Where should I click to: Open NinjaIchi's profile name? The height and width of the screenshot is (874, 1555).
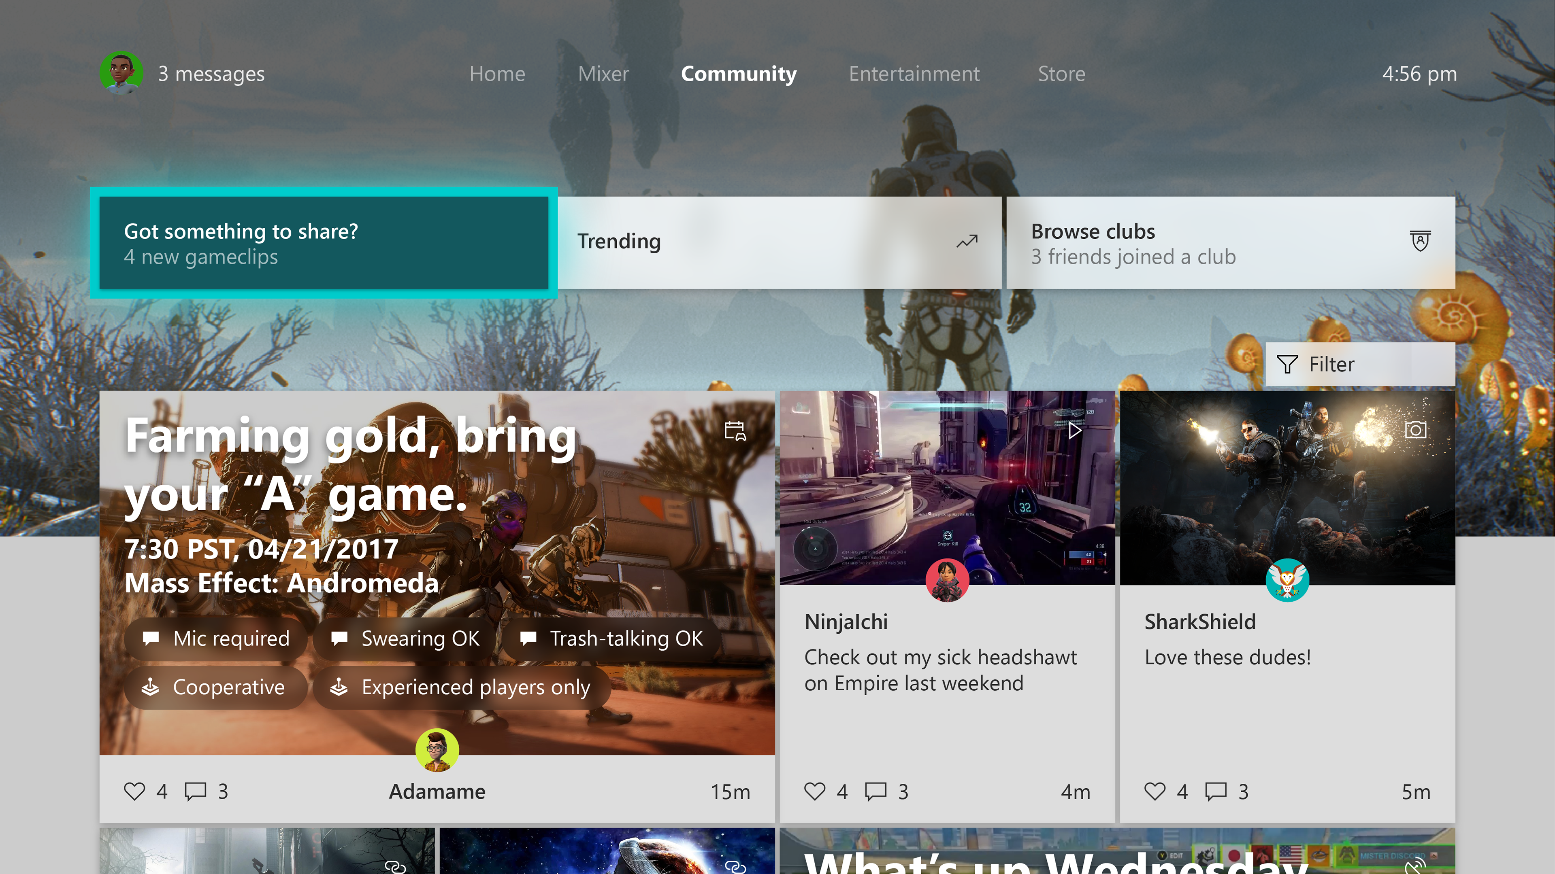(846, 622)
